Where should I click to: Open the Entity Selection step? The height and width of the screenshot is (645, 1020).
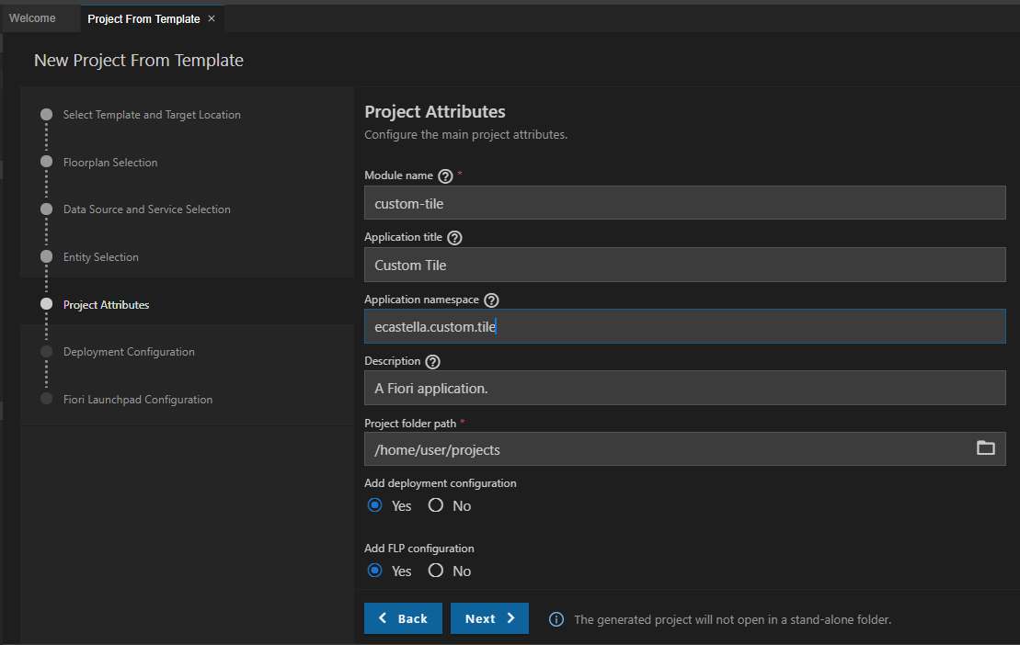pos(101,257)
